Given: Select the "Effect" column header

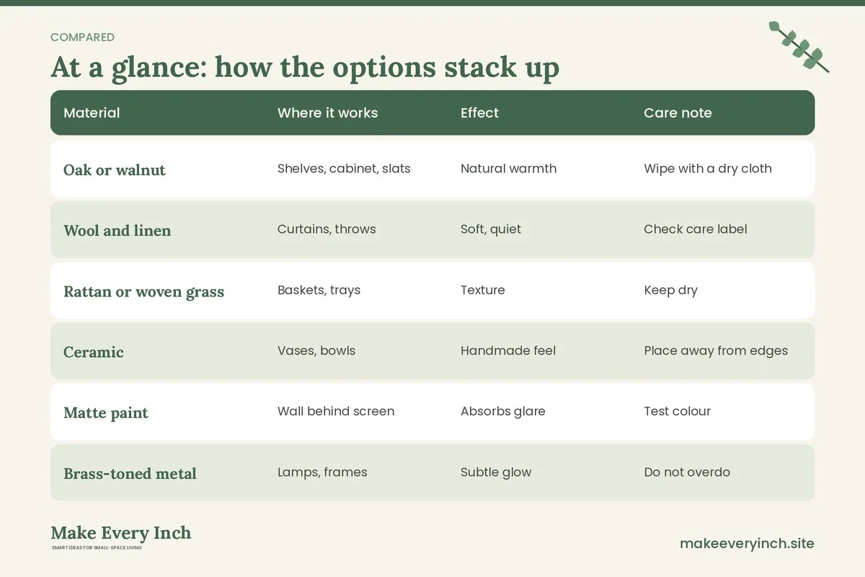Looking at the screenshot, I should (x=479, y=113).
